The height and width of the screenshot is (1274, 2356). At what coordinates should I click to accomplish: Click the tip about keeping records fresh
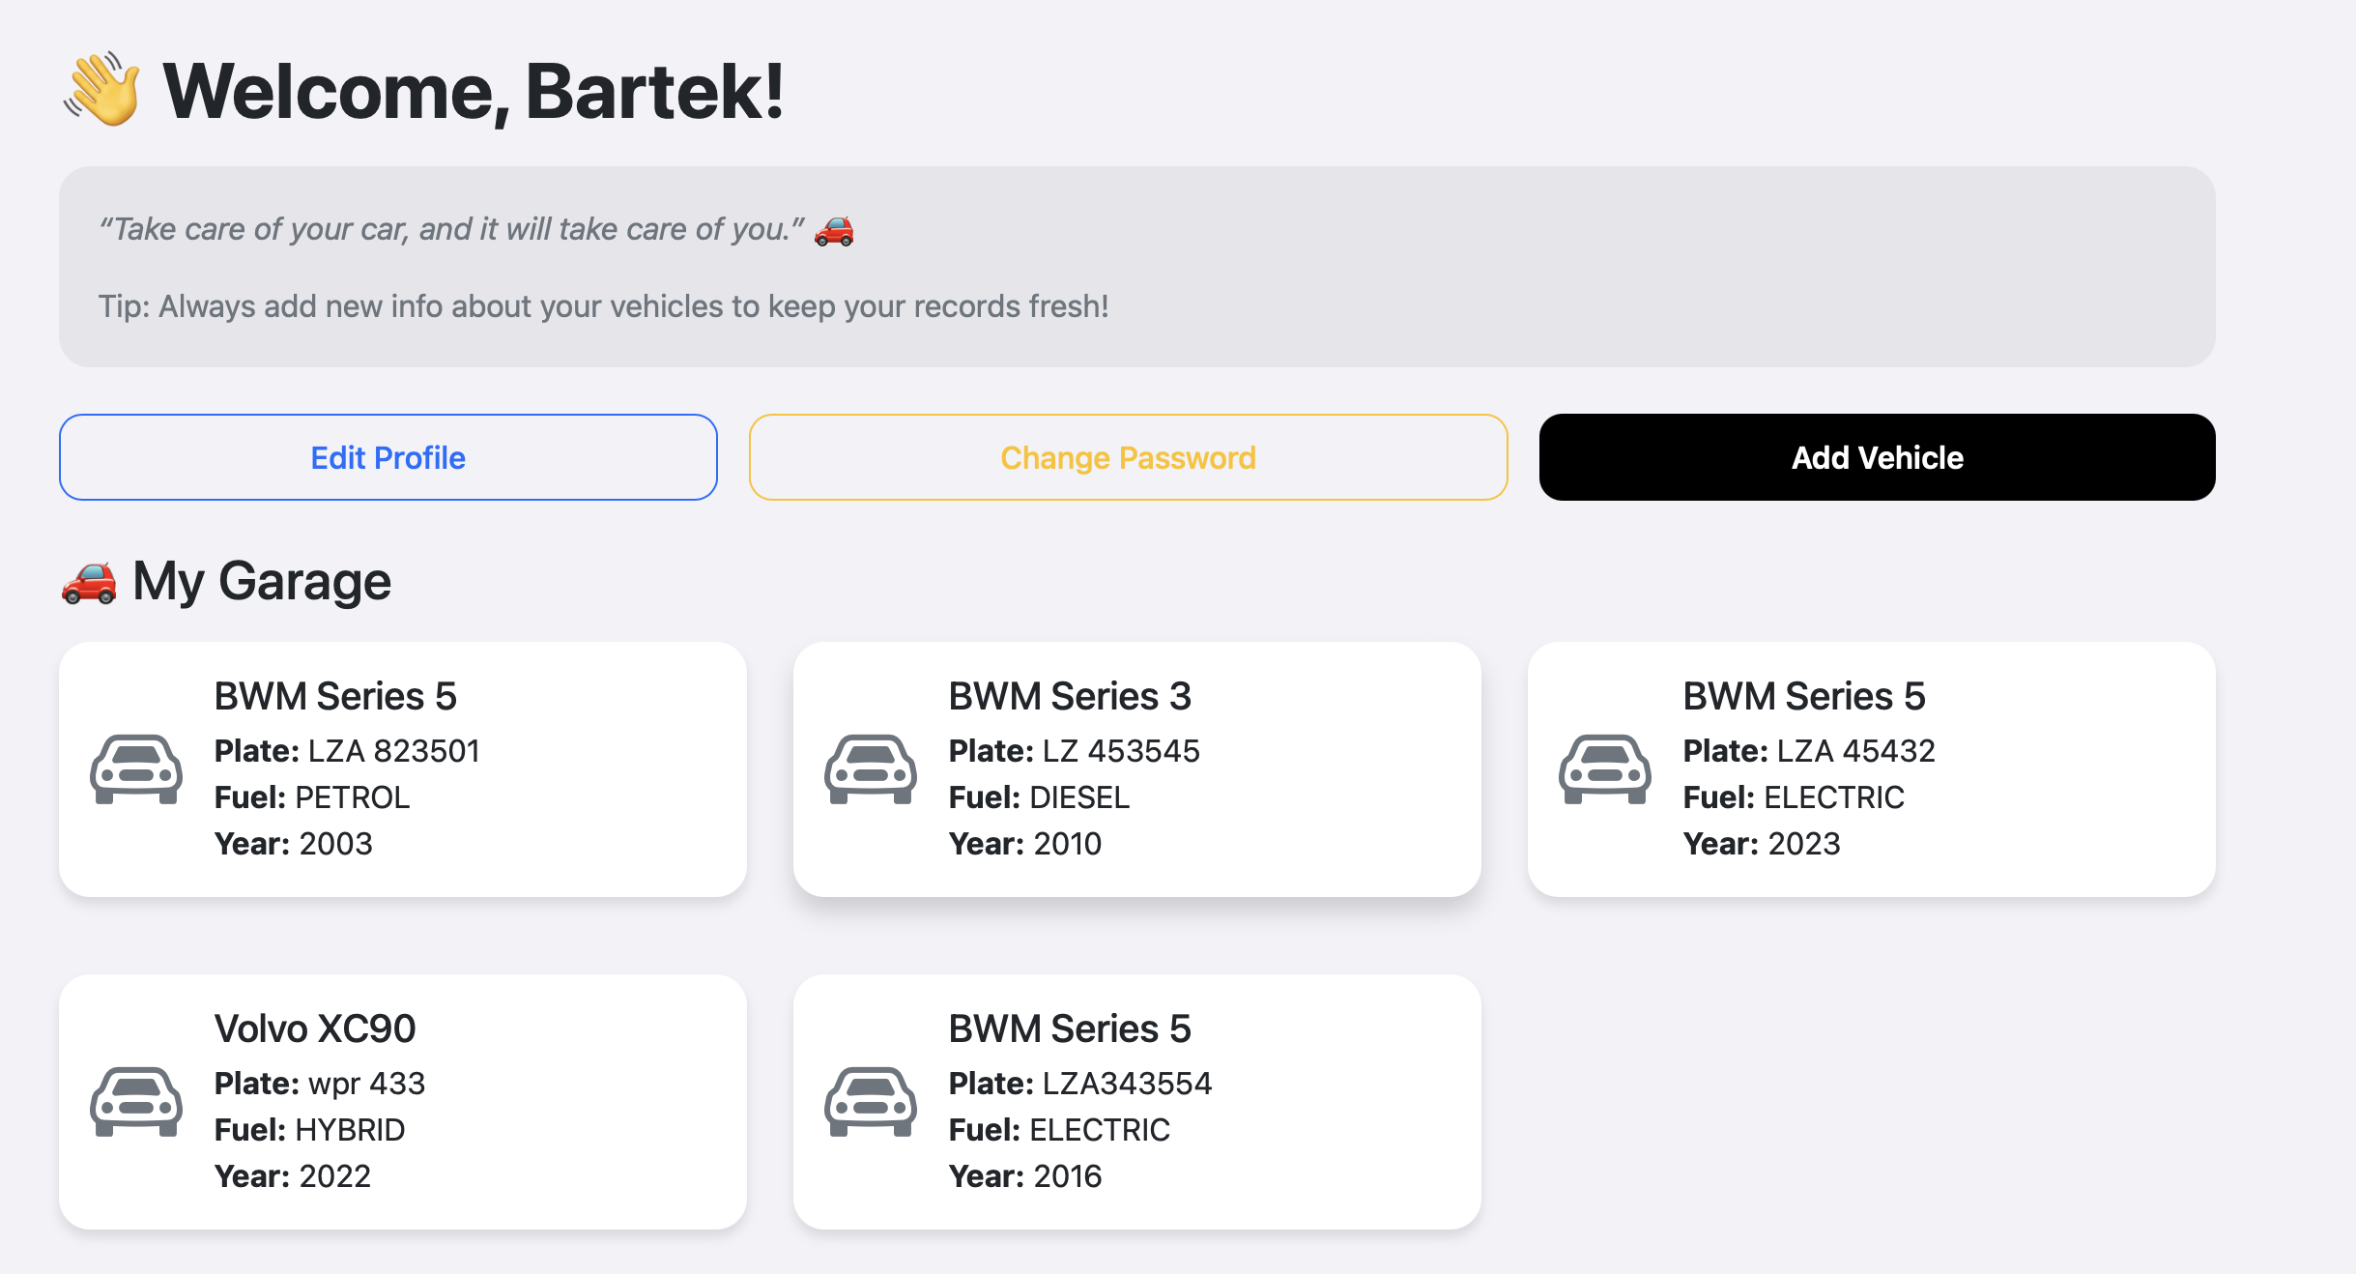click(604, 306)
